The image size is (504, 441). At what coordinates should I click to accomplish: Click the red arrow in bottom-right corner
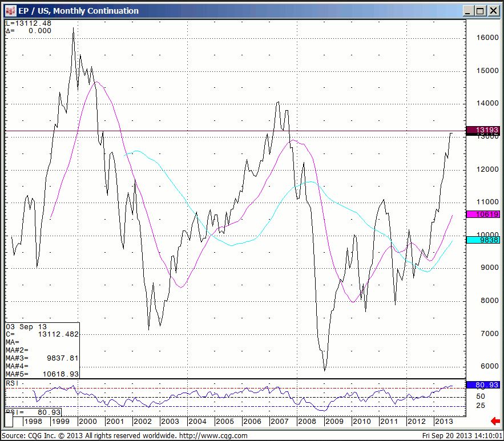(x=495, y=422)
